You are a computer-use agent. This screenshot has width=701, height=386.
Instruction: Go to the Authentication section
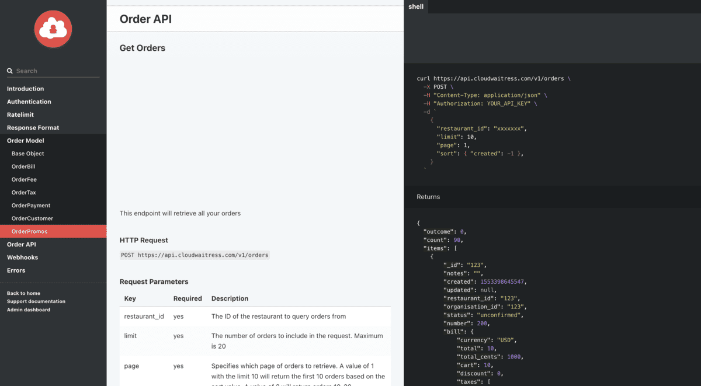click(29, 102)
